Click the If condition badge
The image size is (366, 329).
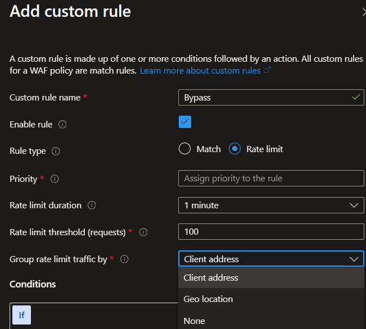[x=21, y=315]
